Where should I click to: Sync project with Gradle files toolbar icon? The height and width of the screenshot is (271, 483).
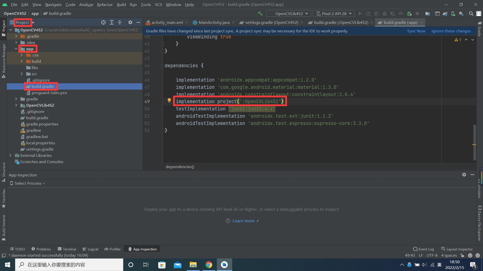click(445, 14)
